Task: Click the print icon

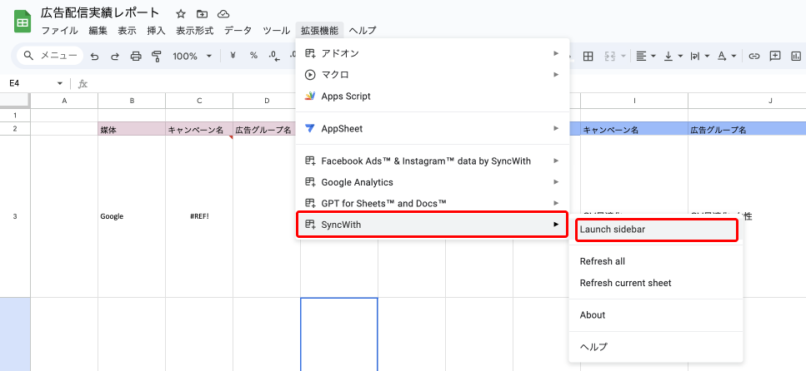Action: coord(136,57)
